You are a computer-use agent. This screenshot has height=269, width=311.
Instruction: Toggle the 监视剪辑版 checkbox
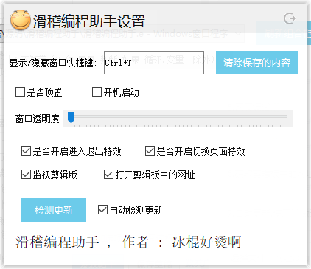point(26,175)
